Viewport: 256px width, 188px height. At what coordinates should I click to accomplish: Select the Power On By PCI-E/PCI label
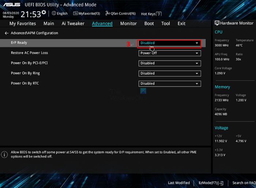29,63
